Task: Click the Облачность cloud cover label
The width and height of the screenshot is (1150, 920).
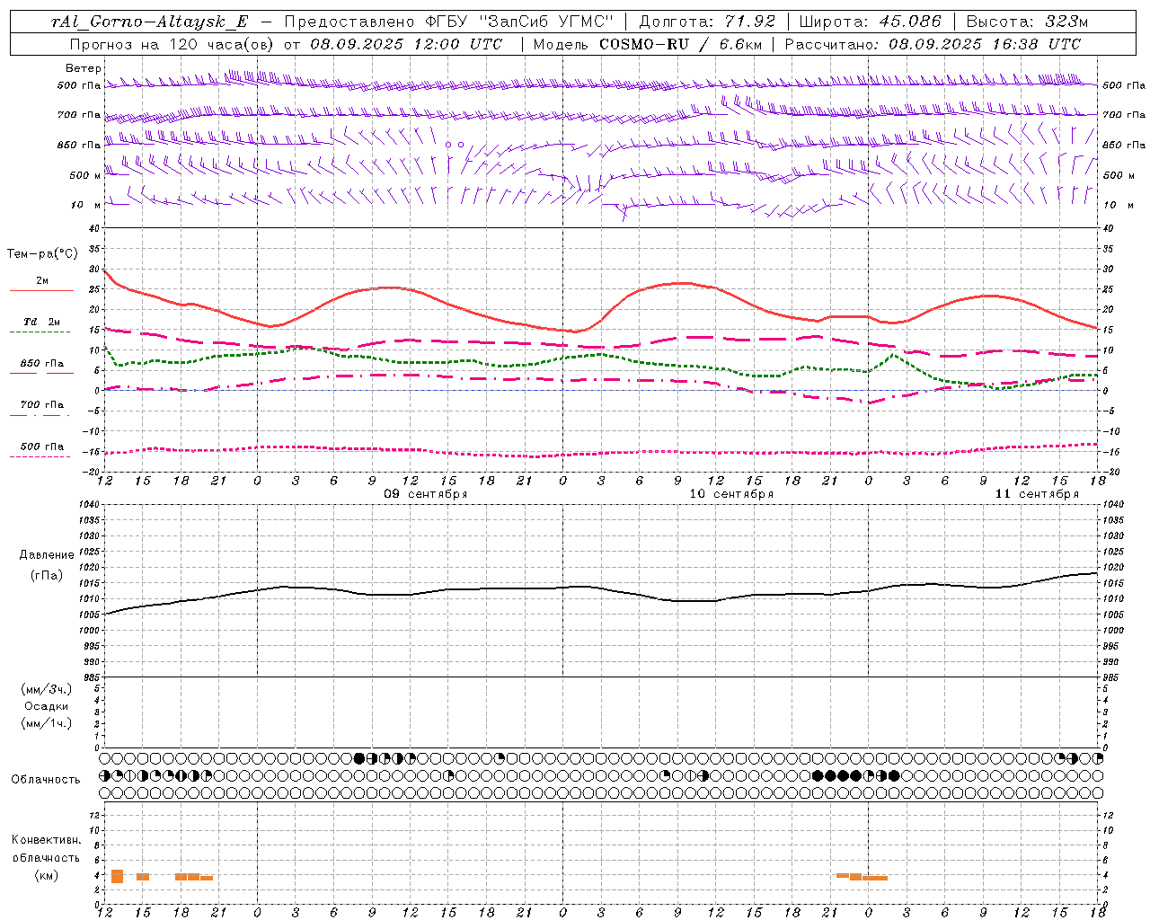Action: tap(46, 780)
